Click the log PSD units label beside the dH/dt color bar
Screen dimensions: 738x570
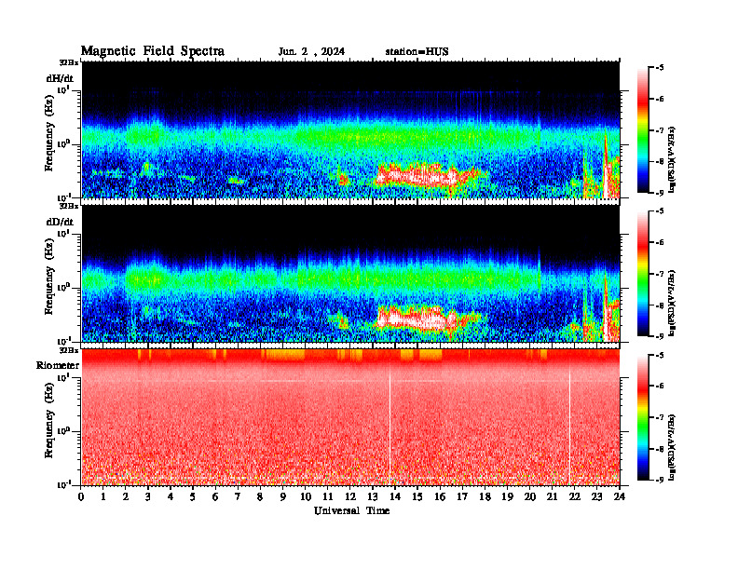coord(673,159)
